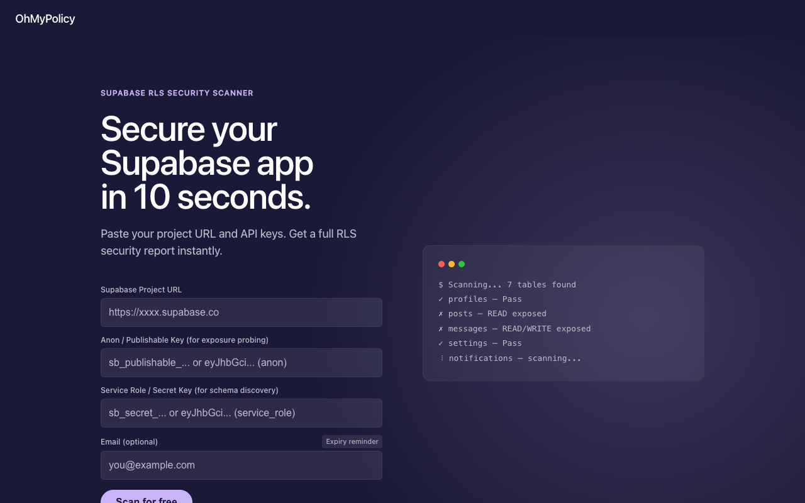This screenshot has height=503, width=805.
Task: Click the "posts — READ exposed" terminal line
Action: [492, 314]
